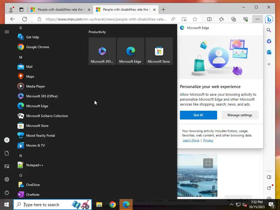Screen dimensions: 280x210
Task: Go back to previous page
Action: click(x=13, y=19)
